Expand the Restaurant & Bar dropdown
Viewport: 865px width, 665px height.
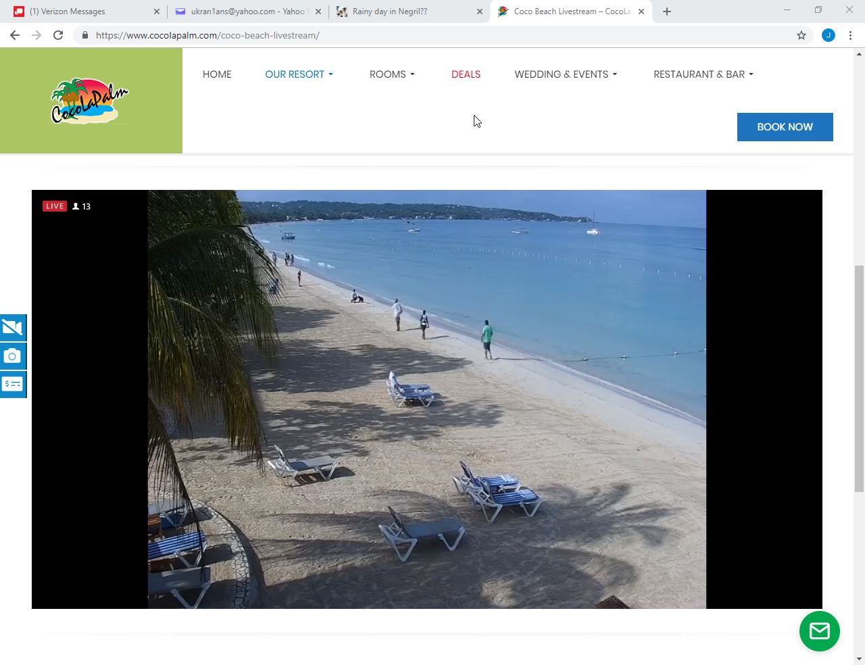pos(703,74)
